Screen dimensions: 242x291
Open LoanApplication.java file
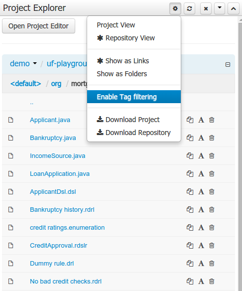pos(60,174)
